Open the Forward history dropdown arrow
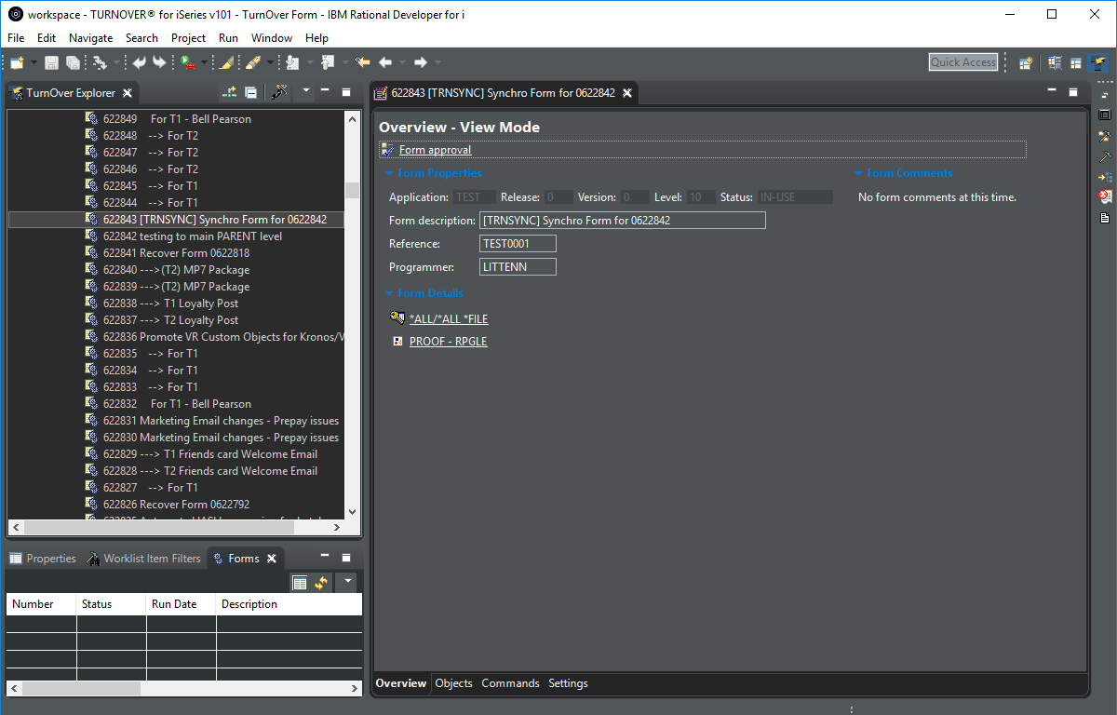The image size is (1117, 715). pos(438,62)
